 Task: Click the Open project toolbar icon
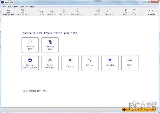point(8,12)
